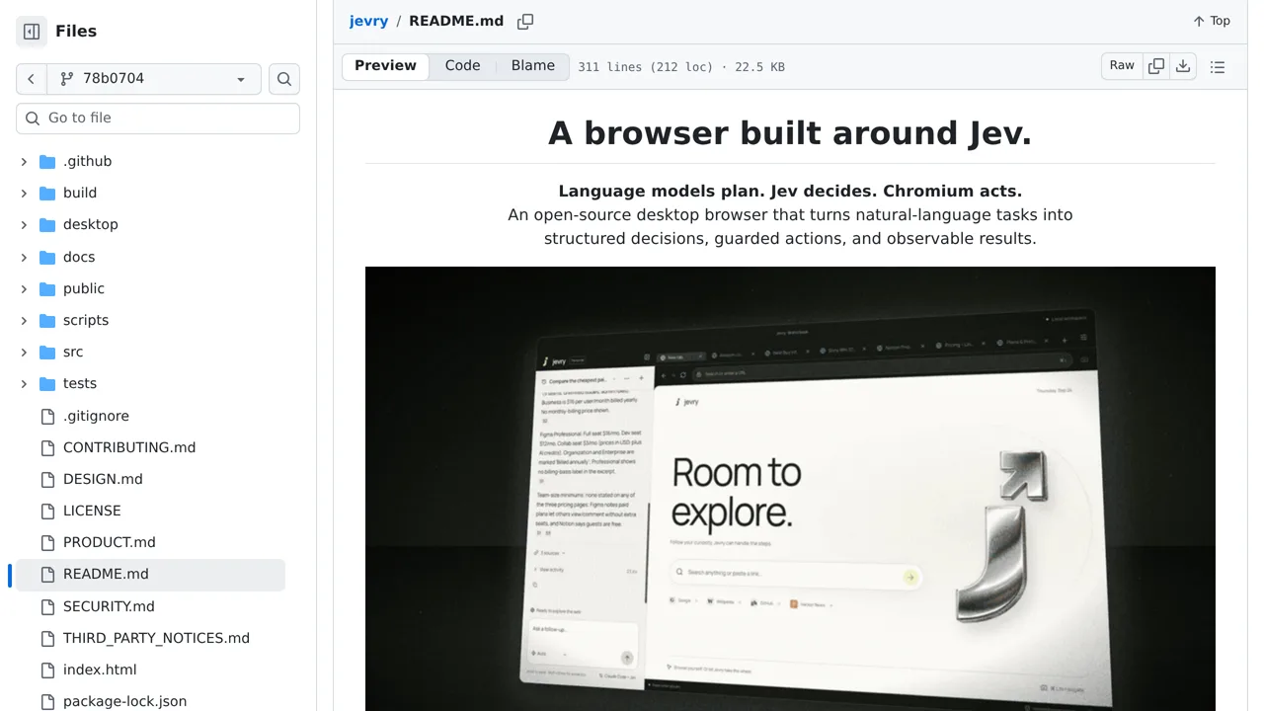This screenshot has width=1264, height=711.
Task: Switch to the Code tab
Action: click(462, 66)
